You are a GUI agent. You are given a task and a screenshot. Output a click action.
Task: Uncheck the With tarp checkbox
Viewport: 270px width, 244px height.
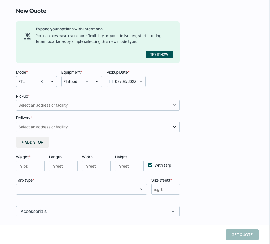[150, 165]
